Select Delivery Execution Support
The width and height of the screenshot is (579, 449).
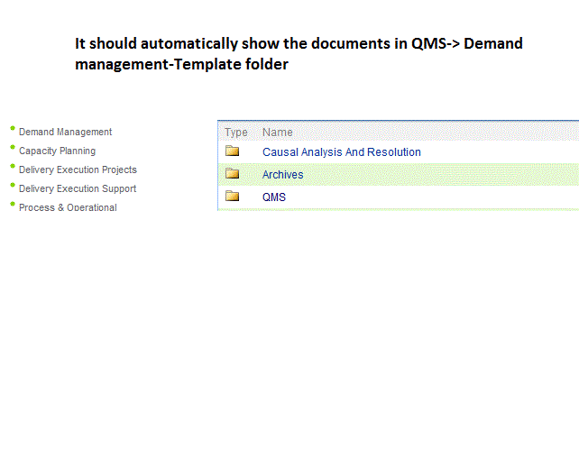pos(78,188)
